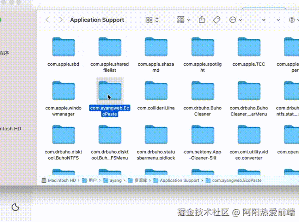Go to 资源库 in the path bar
The height and width of the screenshot is (222, 299).
137,180
